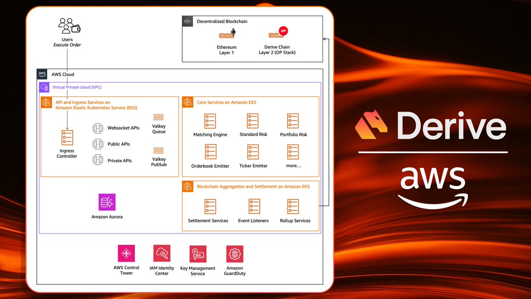Click the EKS icon beside Core Services
The width and height of the screenshot is (531, 299).
tap(188, 102)
